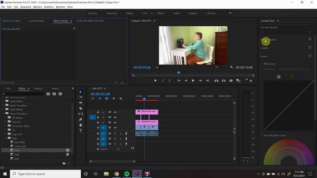Image resolution: width=317 pixels, height=178 pixels.
Task: Toggle Curves section checkbox in Lumetri
Action: pos(310,56)
